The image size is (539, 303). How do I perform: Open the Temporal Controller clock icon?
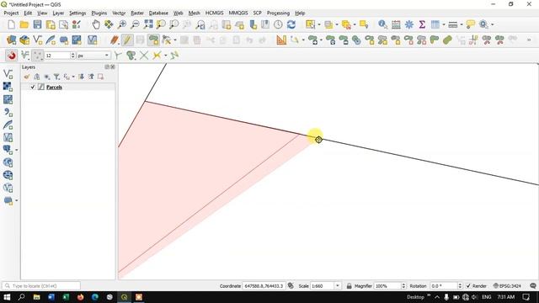click(278, 24)
